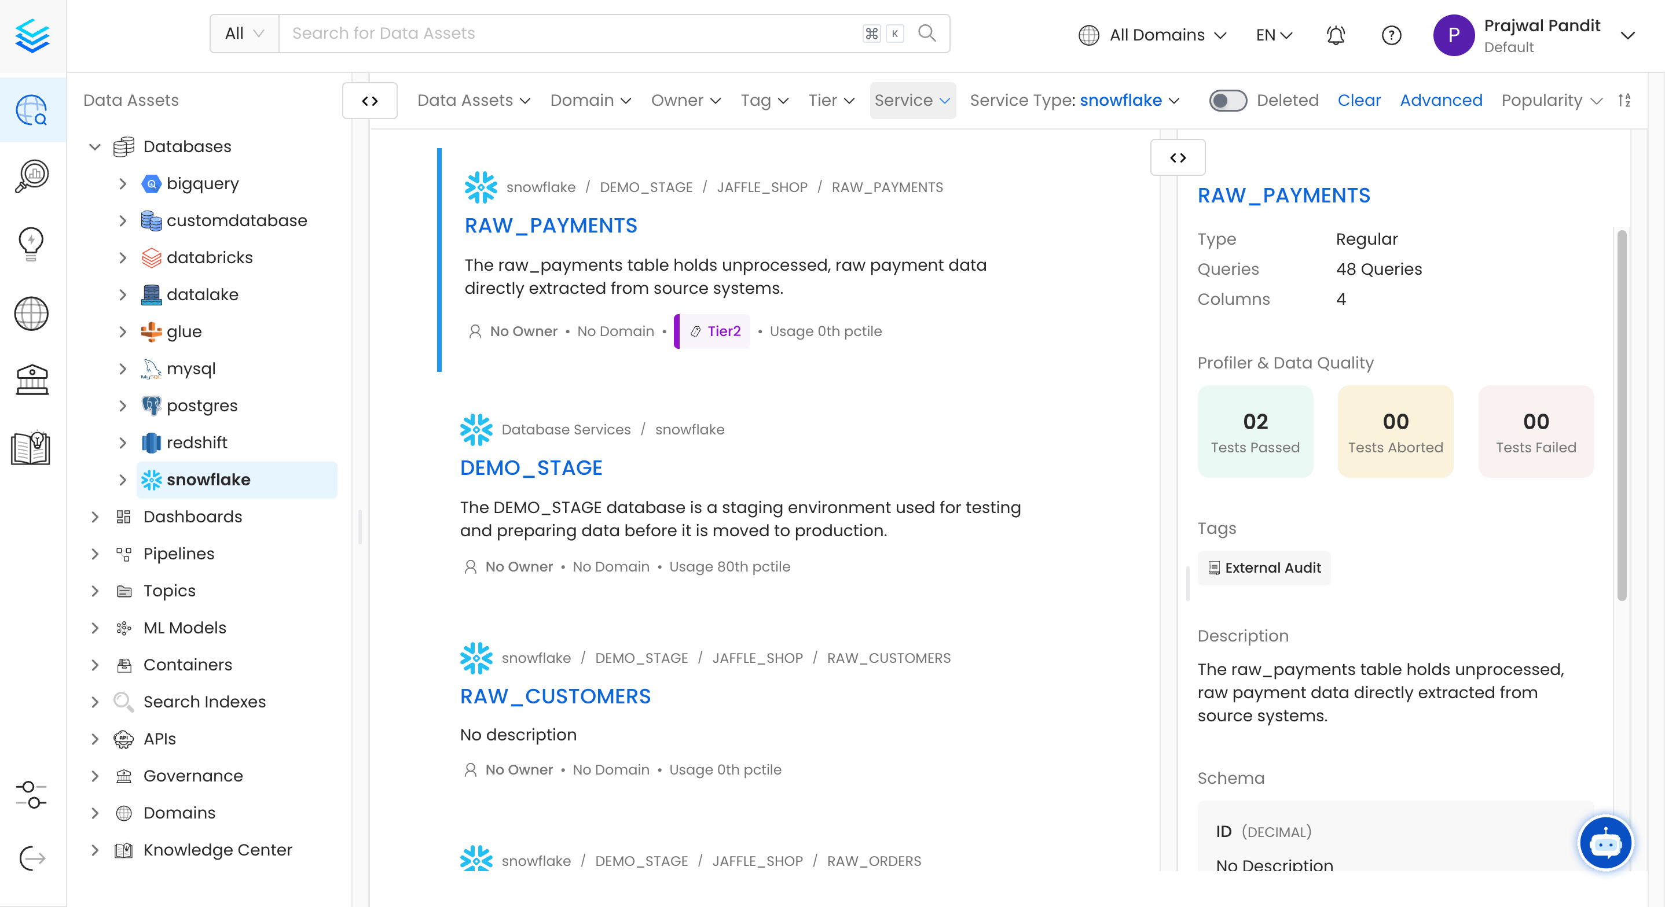Open the notifications bell
The height and width of the screenshot is (907, 1665).
(x=1336, y=35)
